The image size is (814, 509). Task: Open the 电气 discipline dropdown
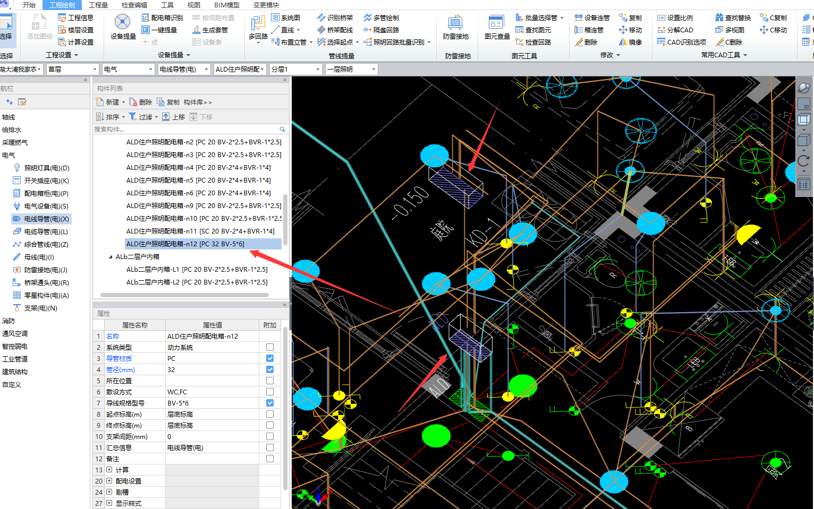128,69
